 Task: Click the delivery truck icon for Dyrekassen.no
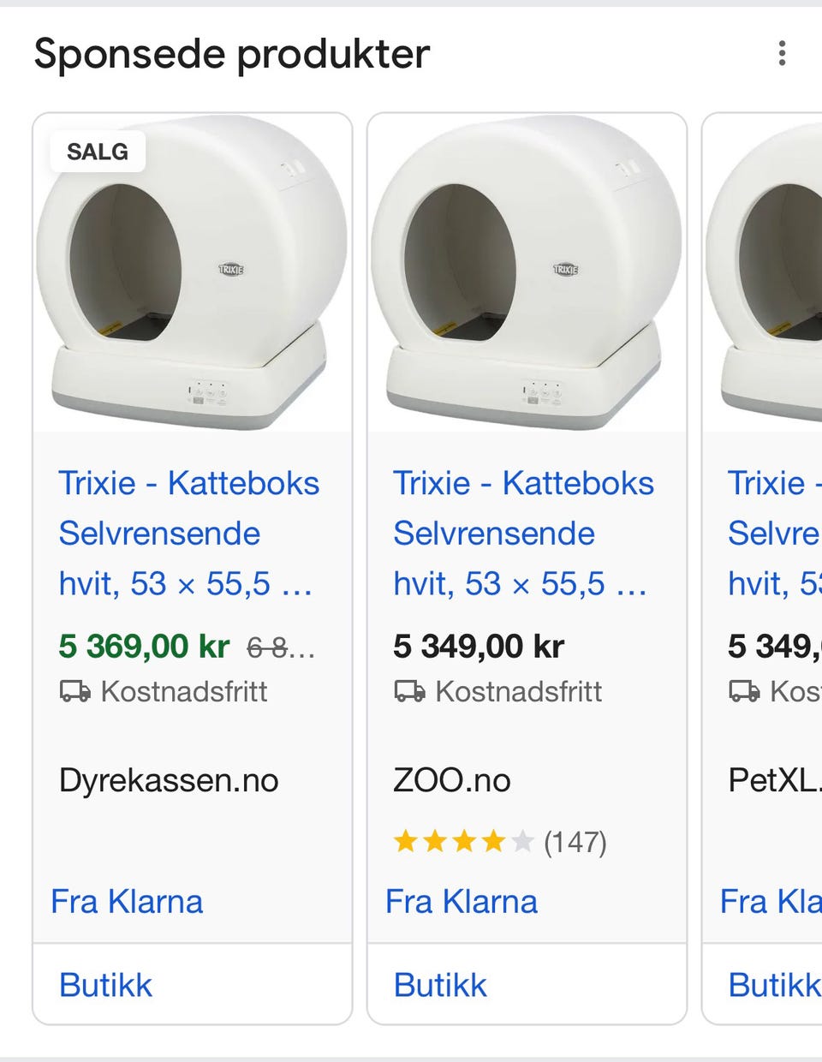[74, 691]
